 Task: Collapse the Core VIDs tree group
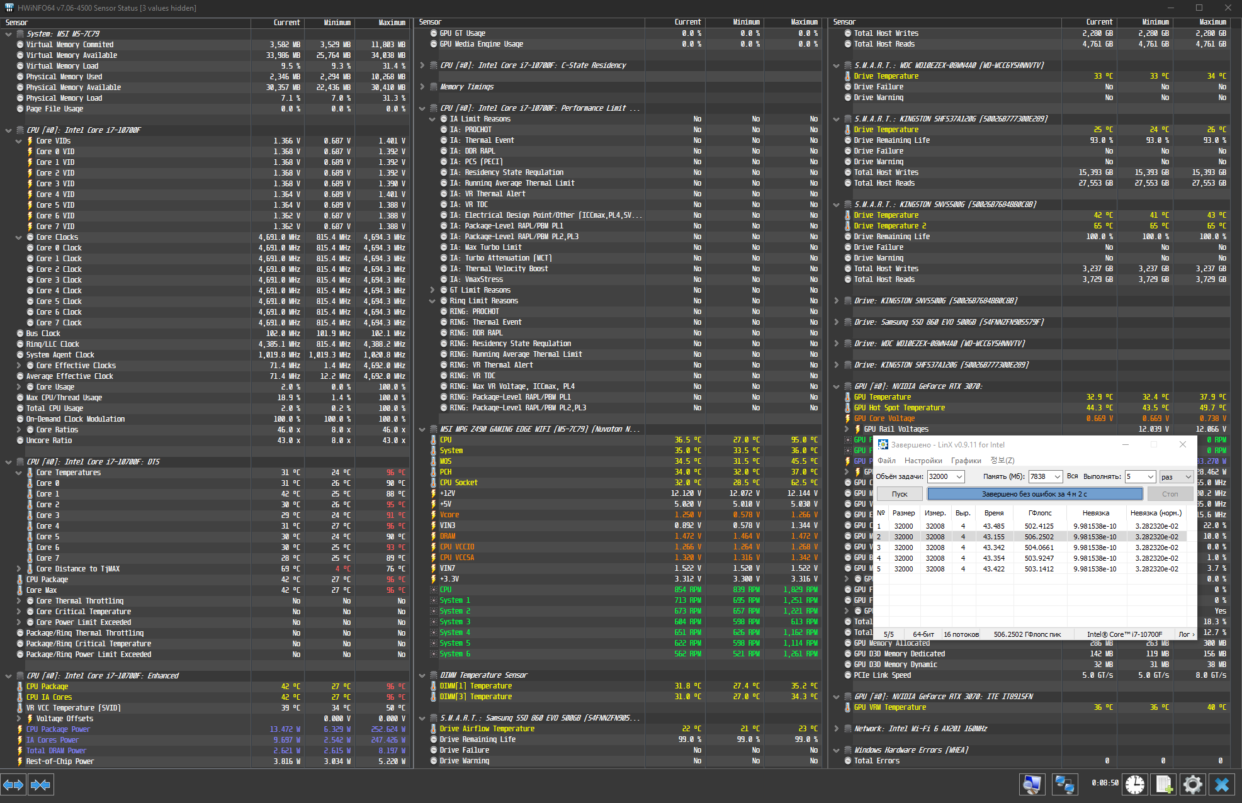point(19,141)
